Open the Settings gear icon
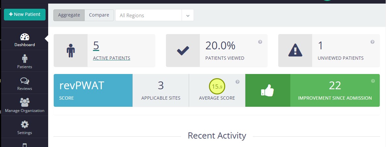The height and width of the screenshot is (147, 386). 25,124
